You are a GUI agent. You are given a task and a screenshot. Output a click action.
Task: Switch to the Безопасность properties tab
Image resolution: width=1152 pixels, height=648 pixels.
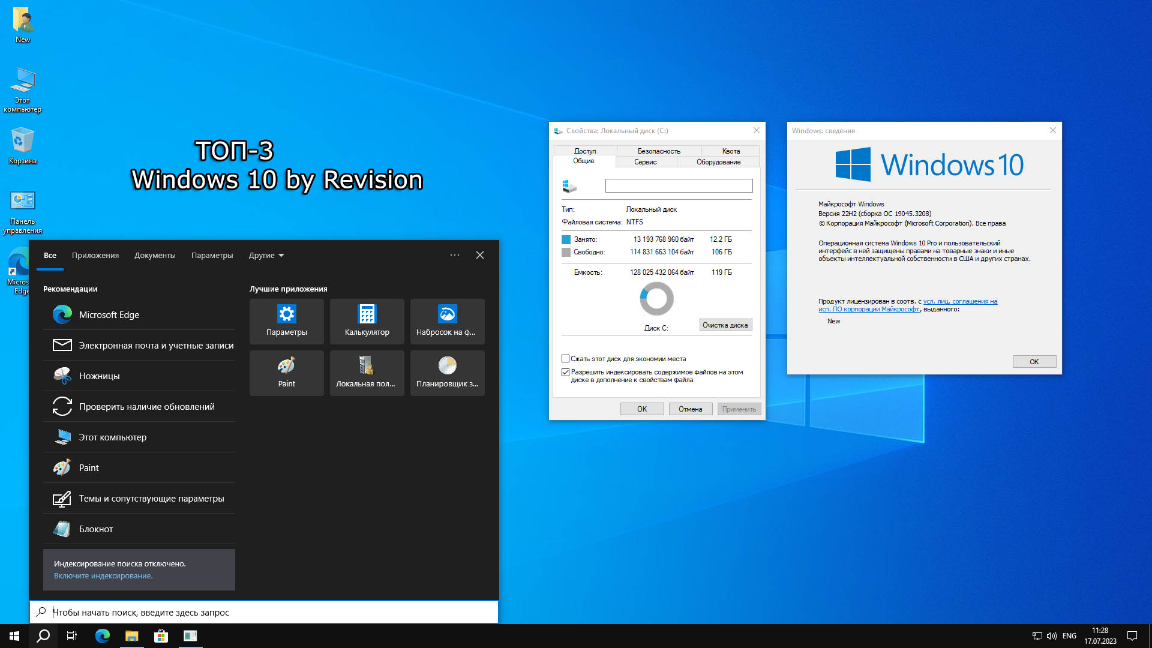pyautogui.click(x=658, y=151)
